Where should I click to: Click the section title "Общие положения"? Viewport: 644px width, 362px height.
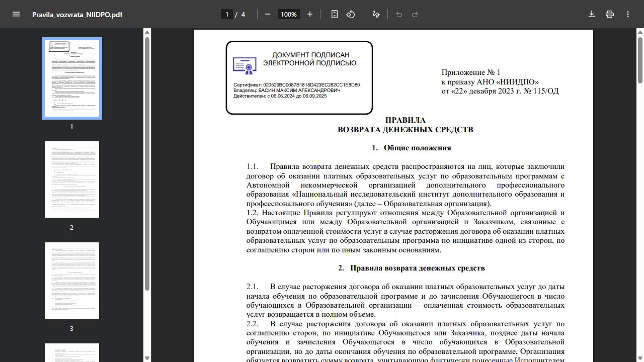point(417,148)
